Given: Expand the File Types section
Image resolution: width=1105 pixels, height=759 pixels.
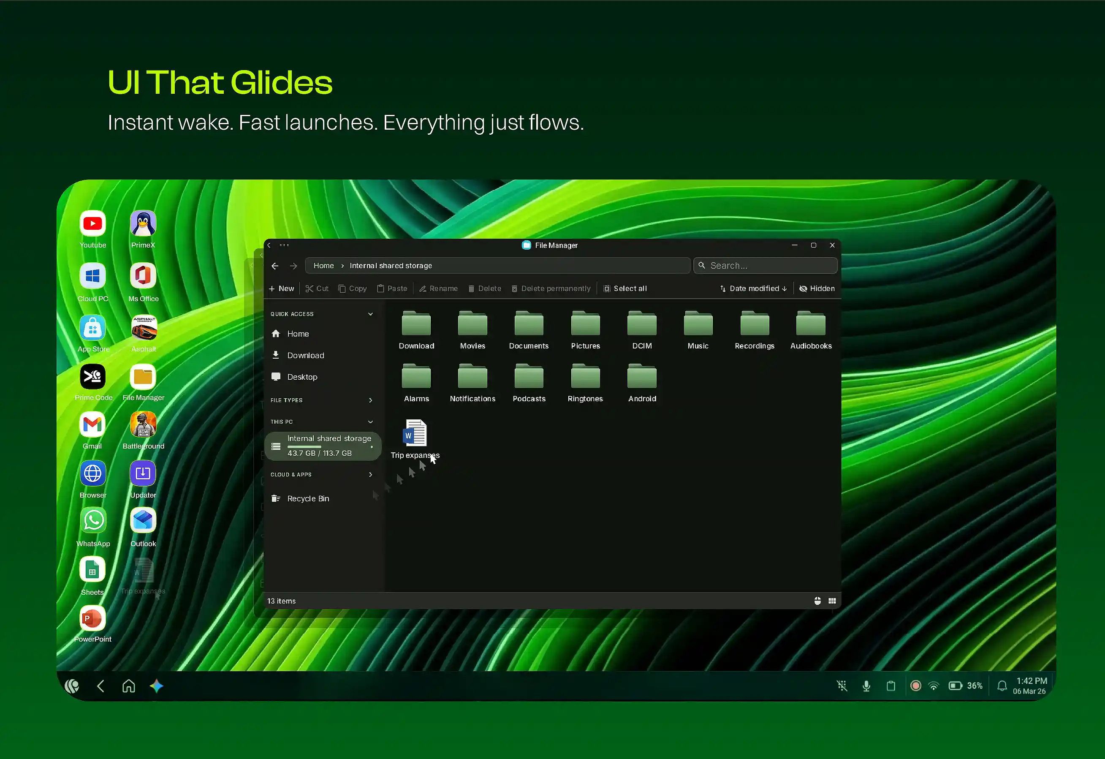Looking at the screenshot, I should click(x=370, y=400).
